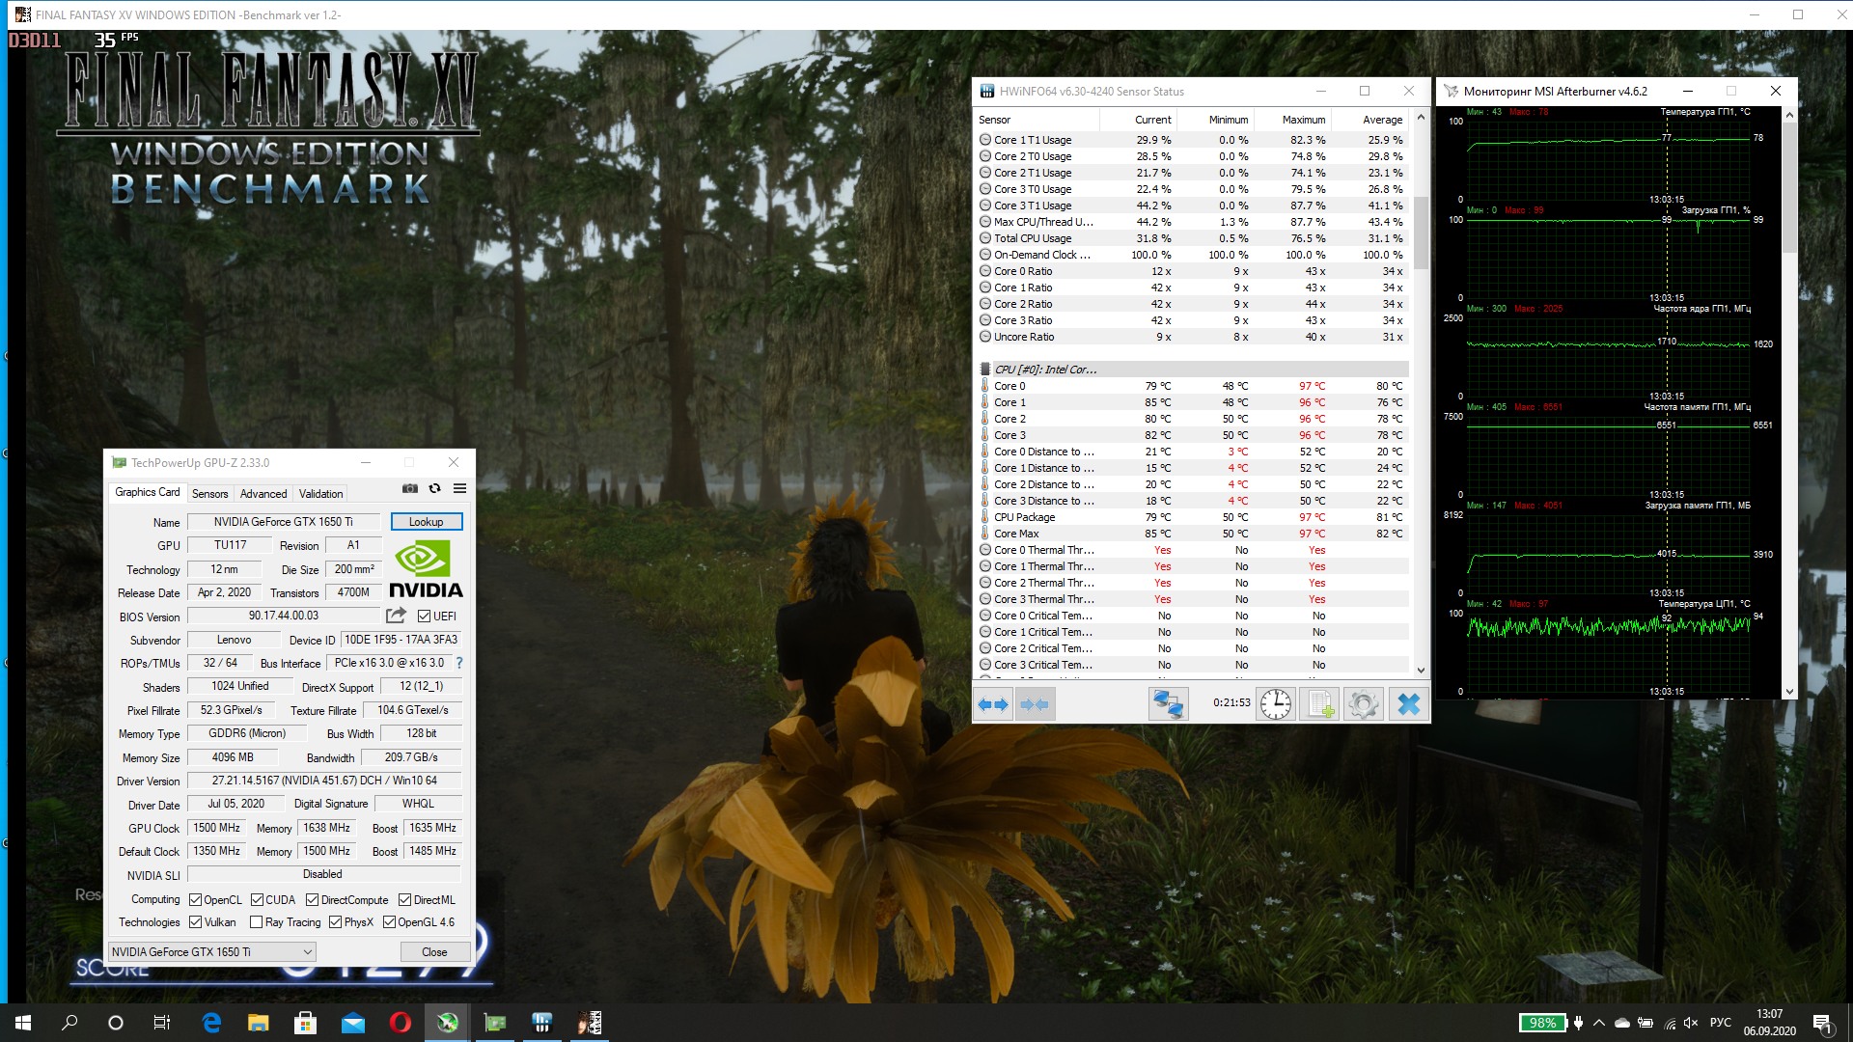This screenshot has height=1042, width=1853.
Task: Open GPU-Z hamburger menu
Action: click(460, 489)
